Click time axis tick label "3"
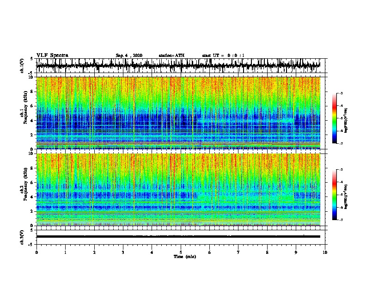Viewport: 366px width, 283px height. (123, 252)
